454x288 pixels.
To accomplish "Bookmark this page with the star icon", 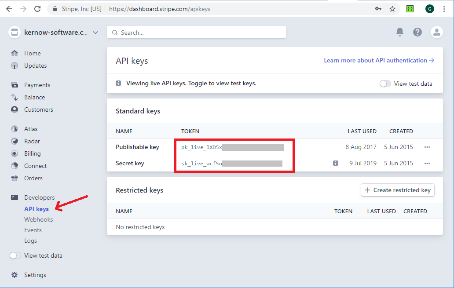I will click(392, 9).
